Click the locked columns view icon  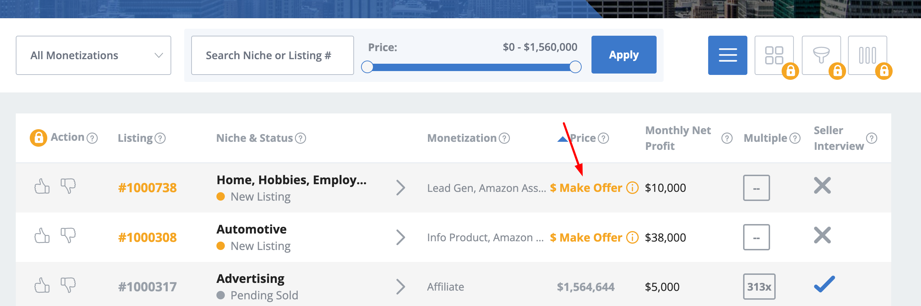[x=867, y=55]
